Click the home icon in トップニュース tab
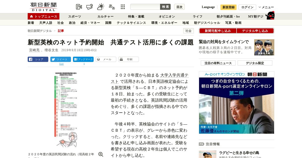This screenshot has width=302, height=158. 31,17
